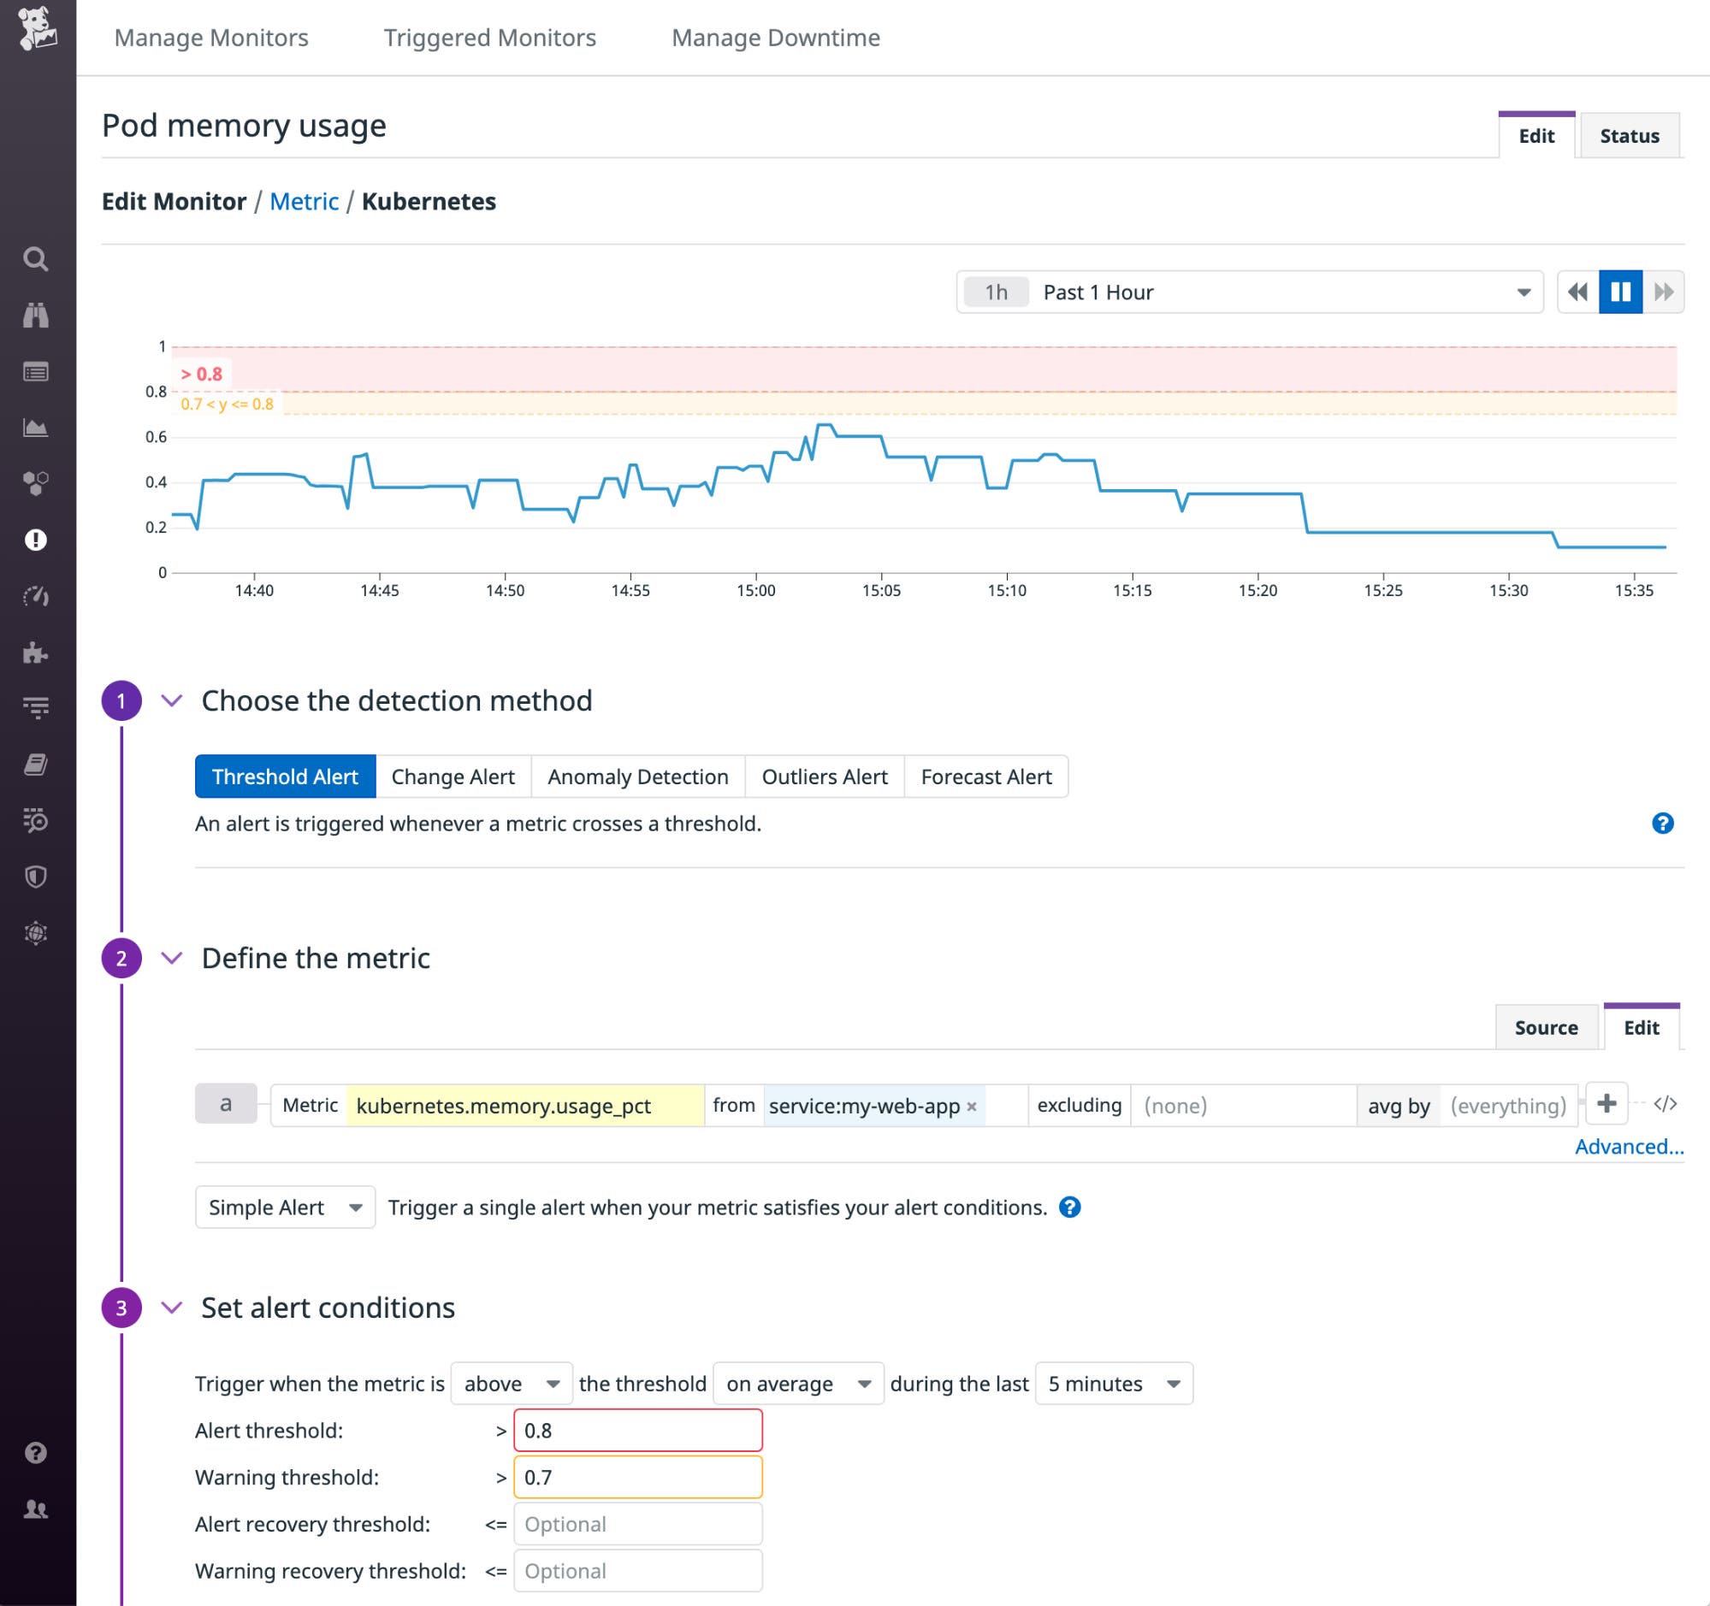
Task: Open the Security shield icon
Action: click(36, 877)
